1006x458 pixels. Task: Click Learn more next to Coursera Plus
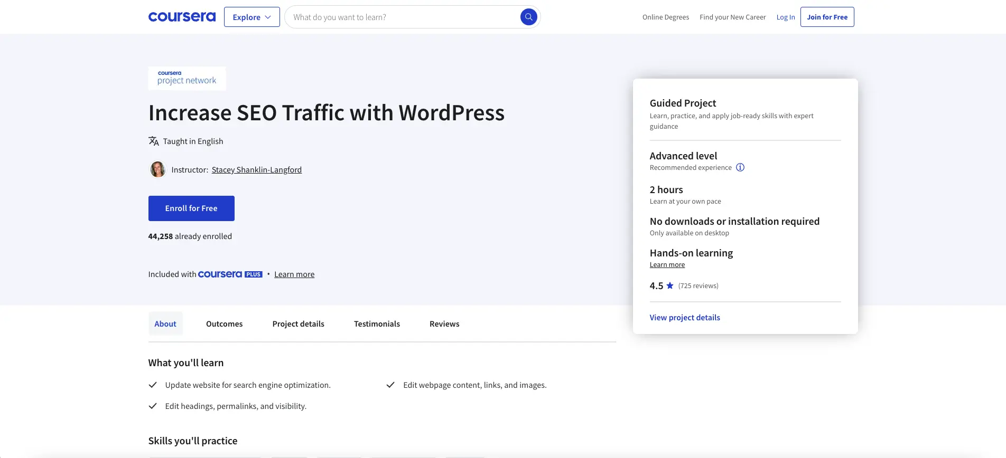(x=294, y=274)
